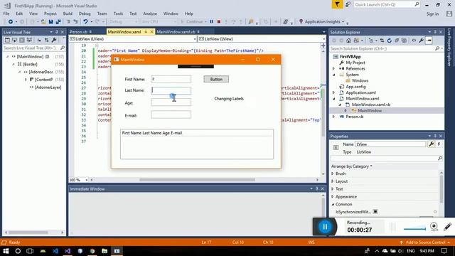The image size is (455, 256).
Task: Adjust the recorder volume slider
Action: point(414,229)
